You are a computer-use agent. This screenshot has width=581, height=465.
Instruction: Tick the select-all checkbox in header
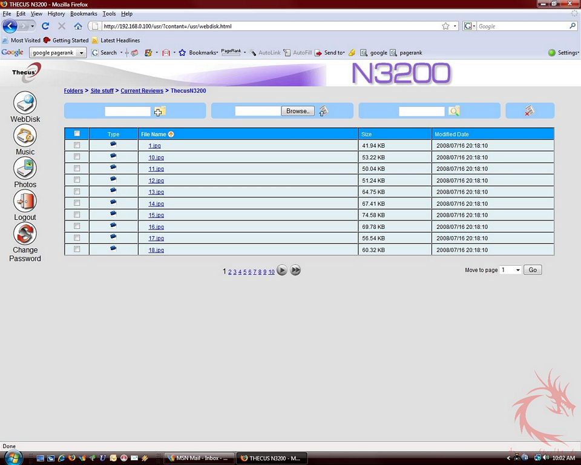[x=77, y=133]
